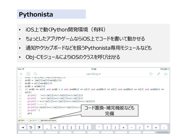This screenshot has width=182, height=137.
Task: Run the script with the play button
Action: point(151,74)
